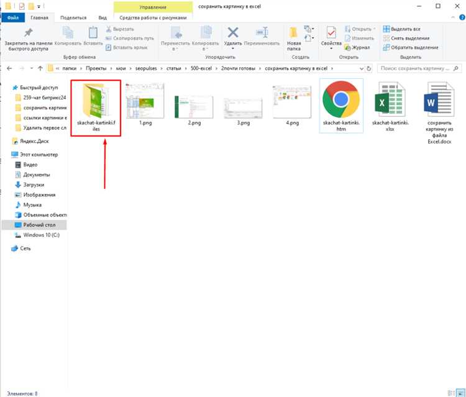Collapse the ribbon with the chevron
This screenshot has width=466, height=397.
[x=453, y=17]
